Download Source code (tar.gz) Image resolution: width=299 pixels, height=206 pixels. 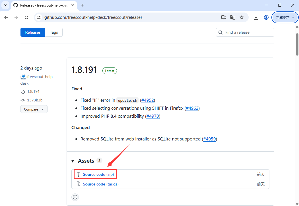click(101, 184)
